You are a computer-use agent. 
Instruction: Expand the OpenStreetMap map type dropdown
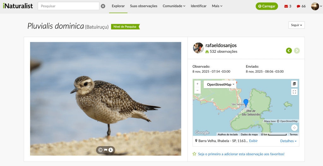[x=221, y=84]
